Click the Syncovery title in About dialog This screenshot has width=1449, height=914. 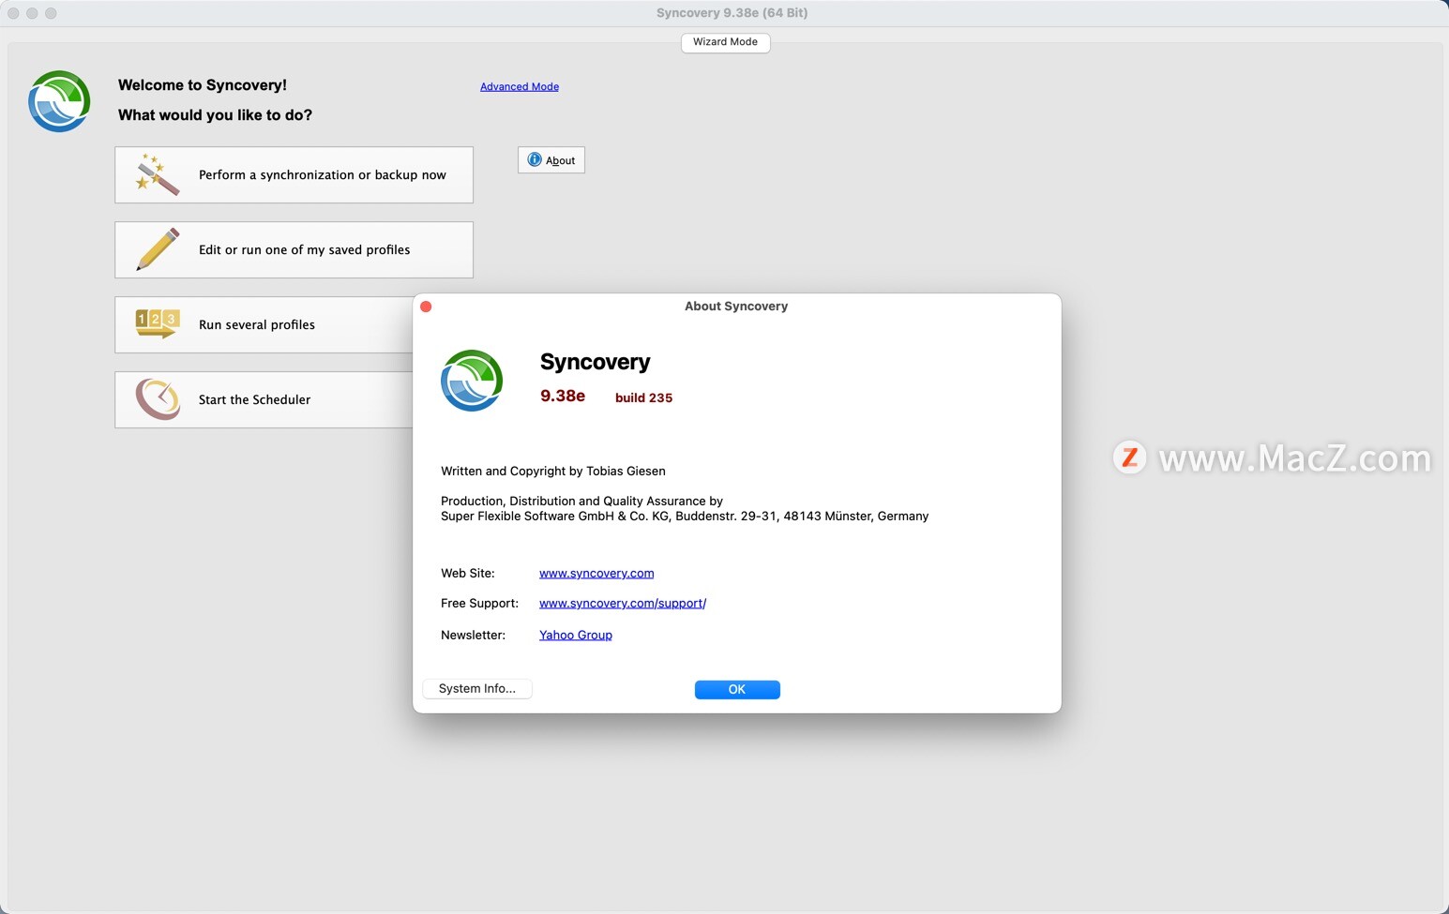[596, 362]
